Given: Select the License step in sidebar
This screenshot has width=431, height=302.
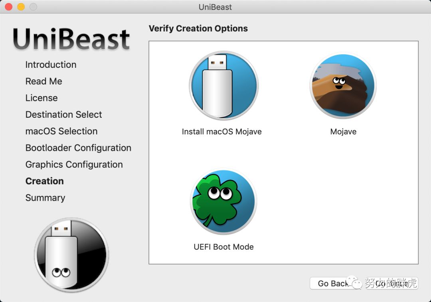Looking at the screenshot, I should tap(42, 98).
